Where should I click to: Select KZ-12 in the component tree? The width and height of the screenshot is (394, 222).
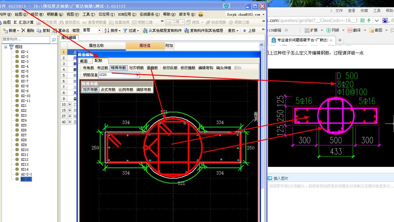[26, 179]
